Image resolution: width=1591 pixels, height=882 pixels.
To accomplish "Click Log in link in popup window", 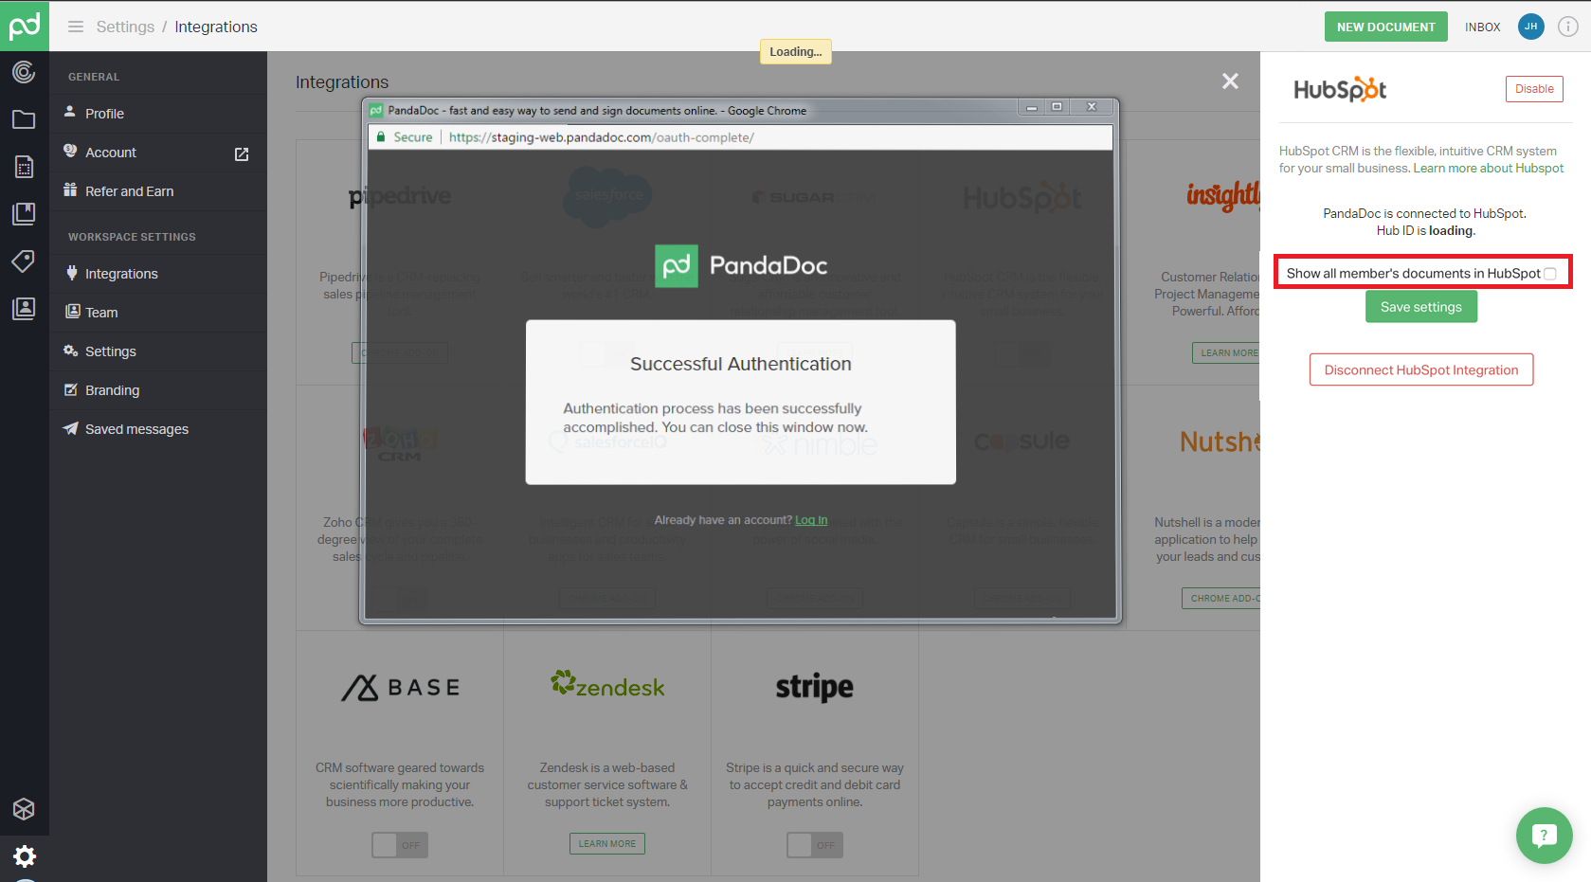I will [811, 520].
